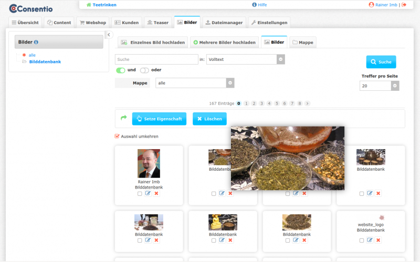
Task: Edit the website_logo image entry
Action: (x=370, y=240)
